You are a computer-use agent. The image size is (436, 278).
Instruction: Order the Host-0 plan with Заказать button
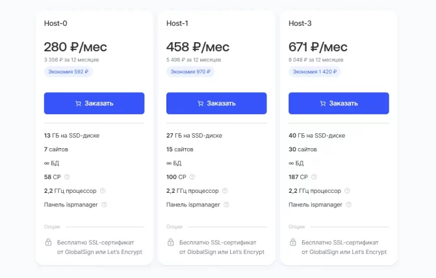94,103
